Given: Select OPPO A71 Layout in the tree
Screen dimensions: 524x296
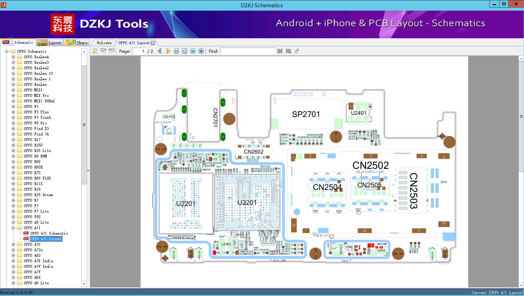Looking at the screenshot, I should click(46, 239).
